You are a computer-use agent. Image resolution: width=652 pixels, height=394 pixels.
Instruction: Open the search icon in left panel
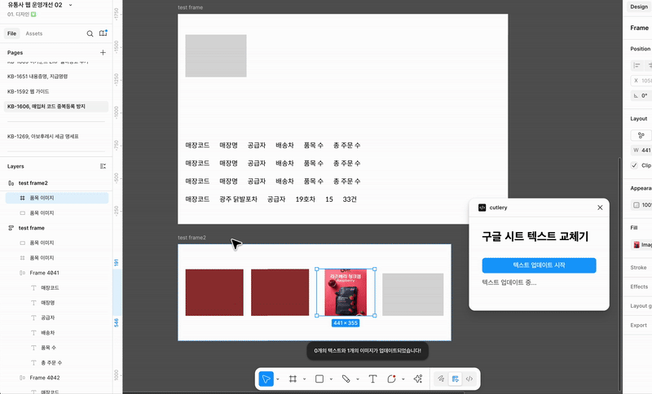[90, 33]
